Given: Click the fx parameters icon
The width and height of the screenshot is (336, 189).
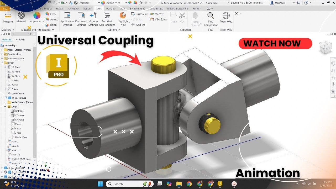Looking at the screenshot, I should tap(141, 3).
